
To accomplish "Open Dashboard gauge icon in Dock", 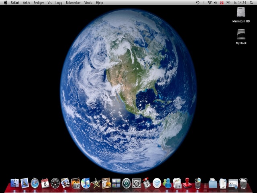I will [55, 183].
